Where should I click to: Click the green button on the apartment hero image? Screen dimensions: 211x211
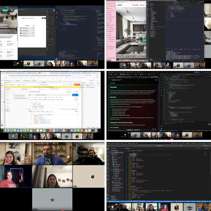tap(145, 41)
